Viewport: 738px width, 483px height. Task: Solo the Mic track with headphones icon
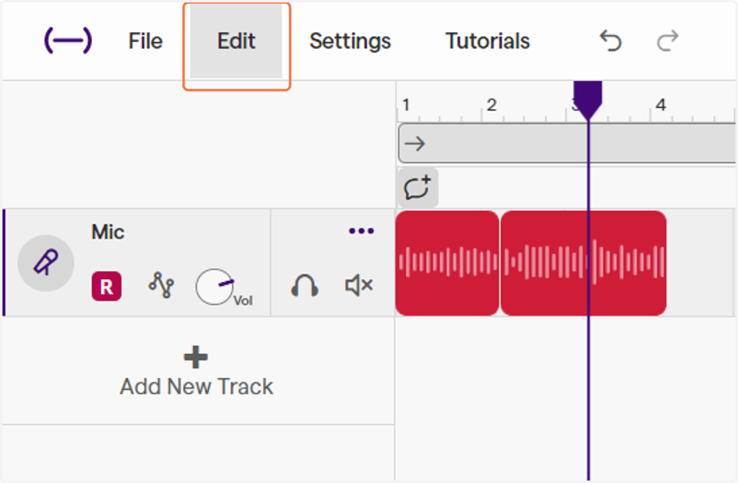pyautogui.click(x=304, y=286)
